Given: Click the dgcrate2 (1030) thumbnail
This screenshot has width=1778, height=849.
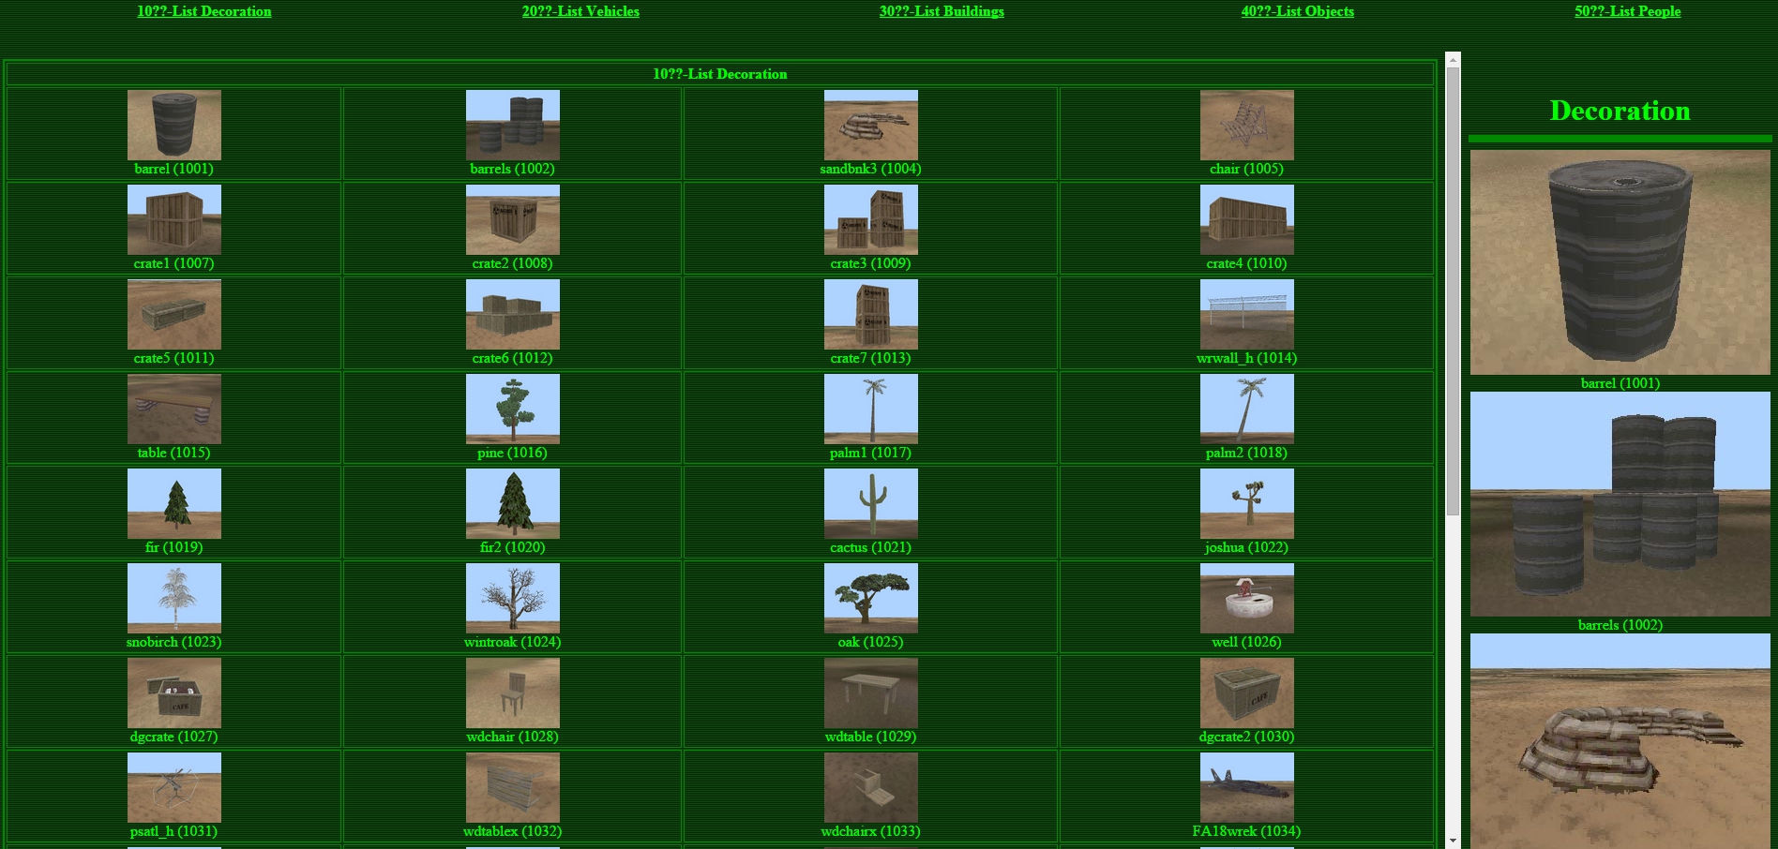Looking at the screenshot, I should coord(1247,693).
